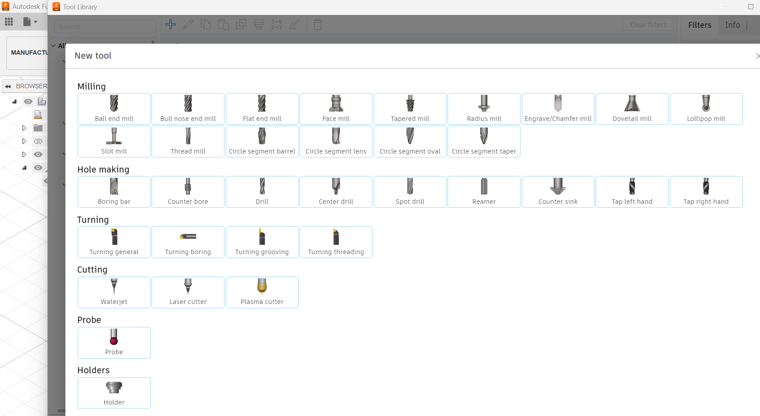This screenshot has width=760, height=416.
Task: Pick the Thread mill tool
Action: tap(188, 142)
